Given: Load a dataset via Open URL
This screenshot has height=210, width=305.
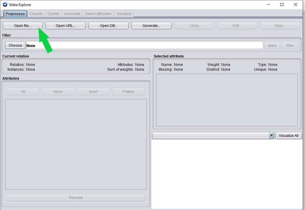Looking at the screenshot, I should pyautogui.click(x=65, y=25).
